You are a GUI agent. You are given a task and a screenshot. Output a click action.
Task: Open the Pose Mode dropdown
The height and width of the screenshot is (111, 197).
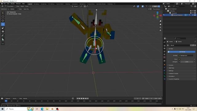[x=10, y=6]
